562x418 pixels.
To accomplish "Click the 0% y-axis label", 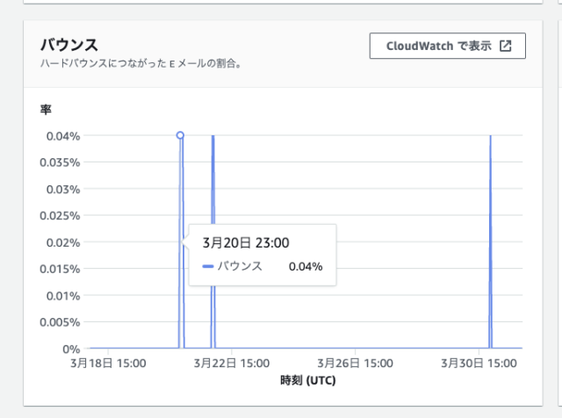I will [x=71, y=349].
